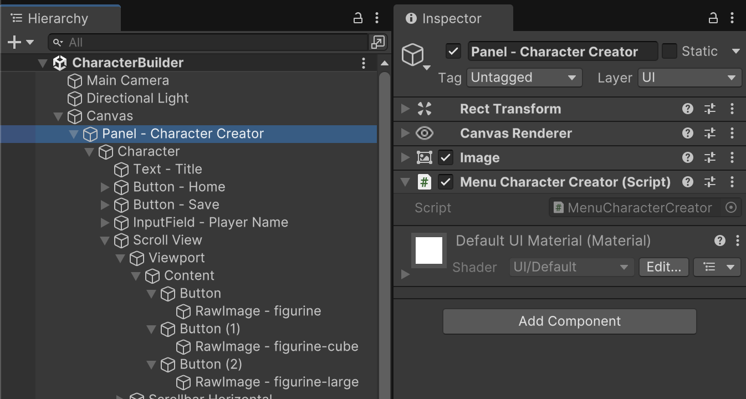Screen dimensions: 746x399
Task: Click the Inspector panel lock icon
Action: click(x=713, y=18)
